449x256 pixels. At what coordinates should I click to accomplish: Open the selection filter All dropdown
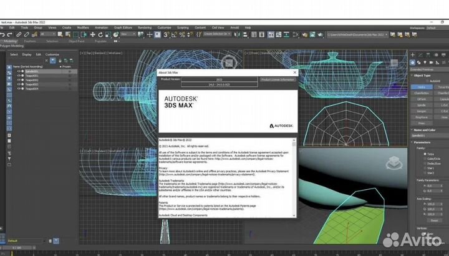pyautogui.click(x=48, y=34)
